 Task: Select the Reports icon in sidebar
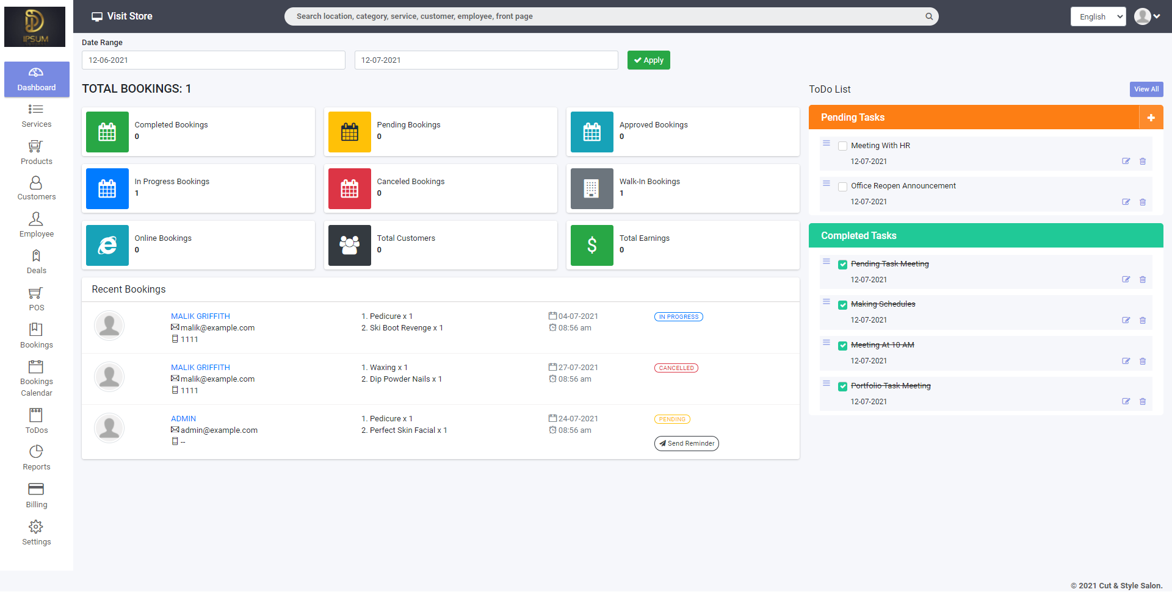click(36, 457)
